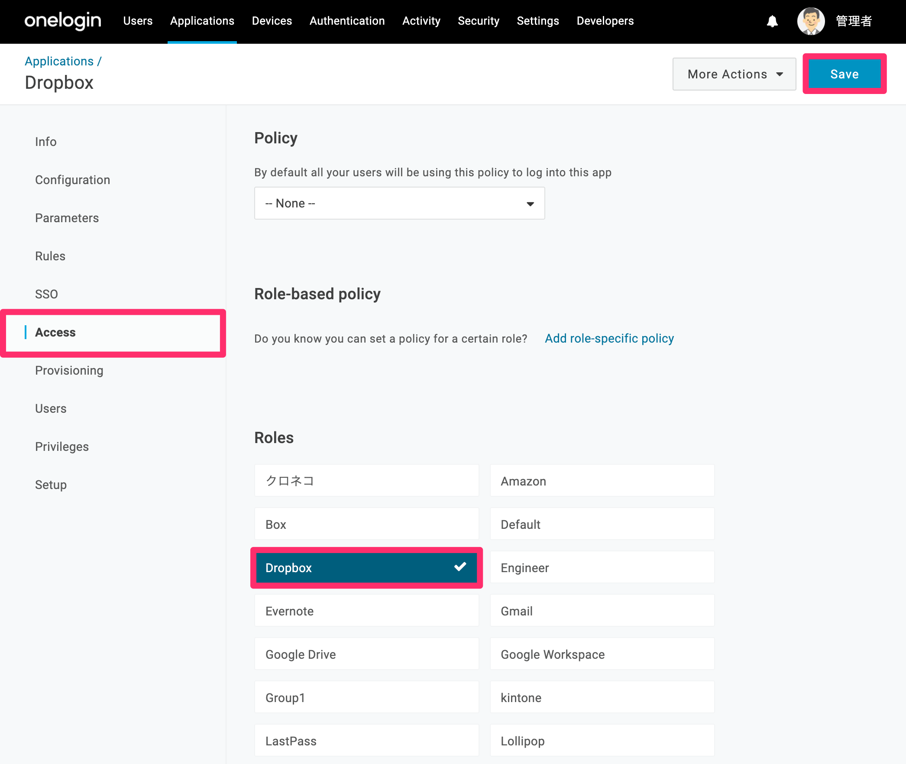Open the admin user avatar
The height and width of the screenshot is (764, 906).
[x=811, y=21]
